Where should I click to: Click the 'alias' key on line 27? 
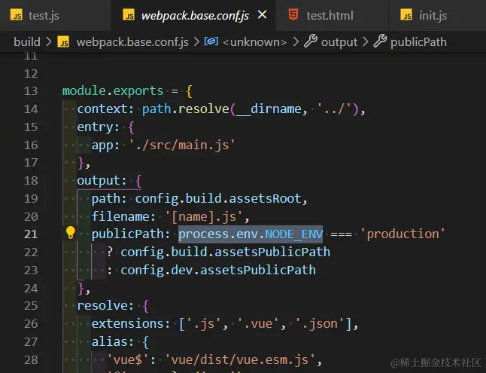click(x=109, y=341)
